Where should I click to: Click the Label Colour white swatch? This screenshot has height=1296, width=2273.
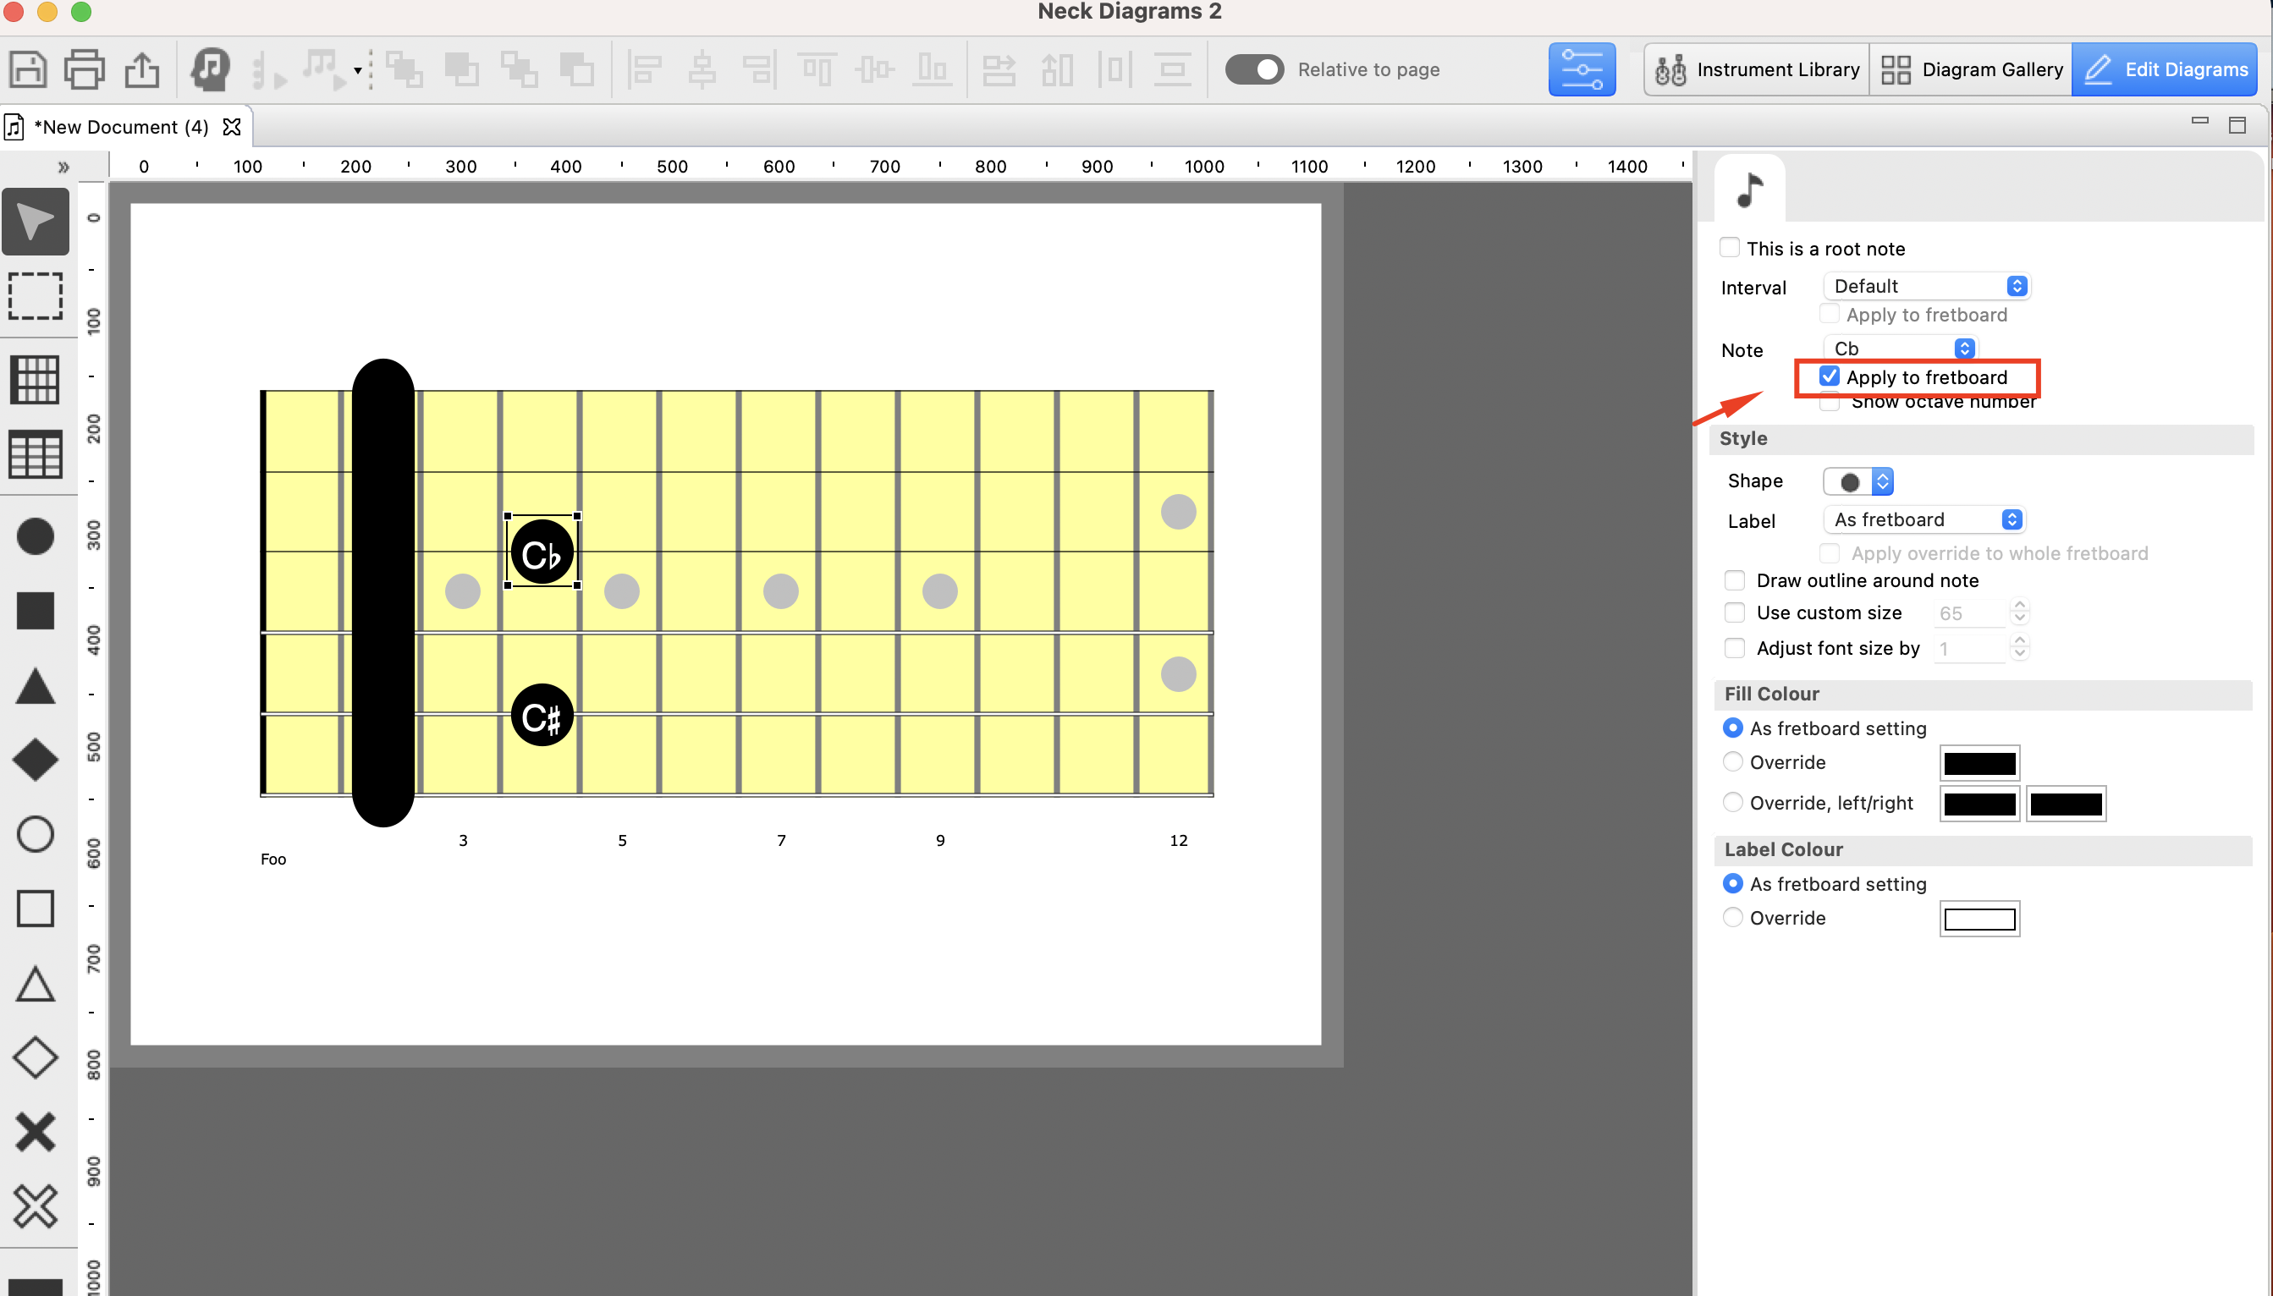1979,920
